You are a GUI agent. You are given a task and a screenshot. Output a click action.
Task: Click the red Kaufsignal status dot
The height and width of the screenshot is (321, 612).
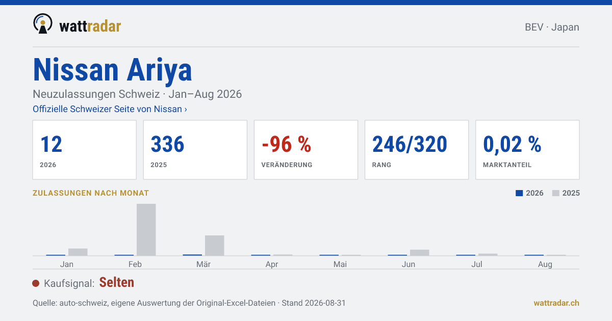tap(36, 283)
